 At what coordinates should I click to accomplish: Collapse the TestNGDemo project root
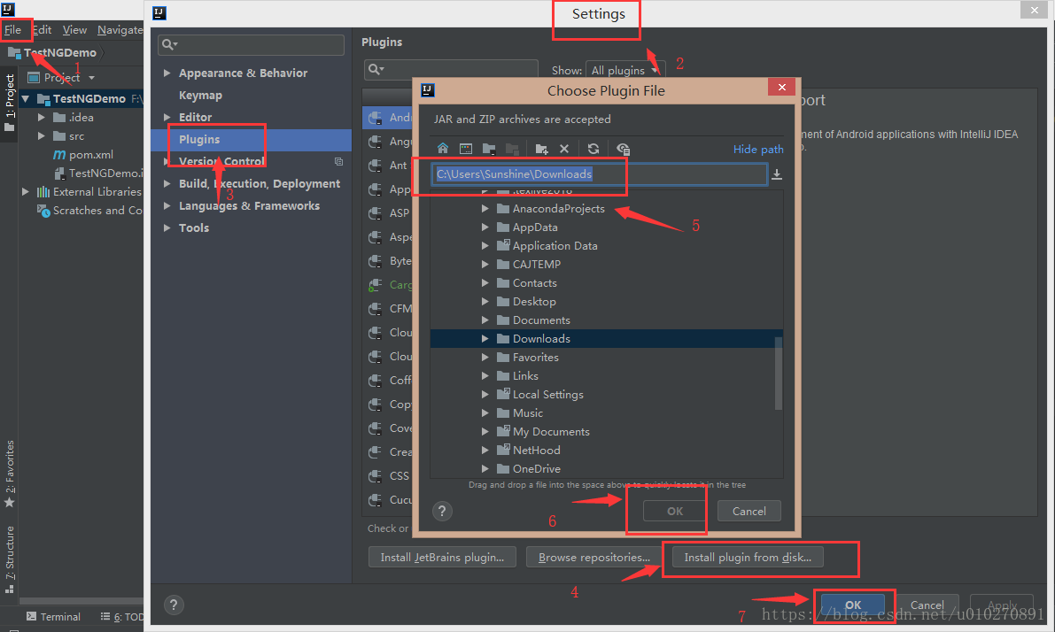(26, 99)
